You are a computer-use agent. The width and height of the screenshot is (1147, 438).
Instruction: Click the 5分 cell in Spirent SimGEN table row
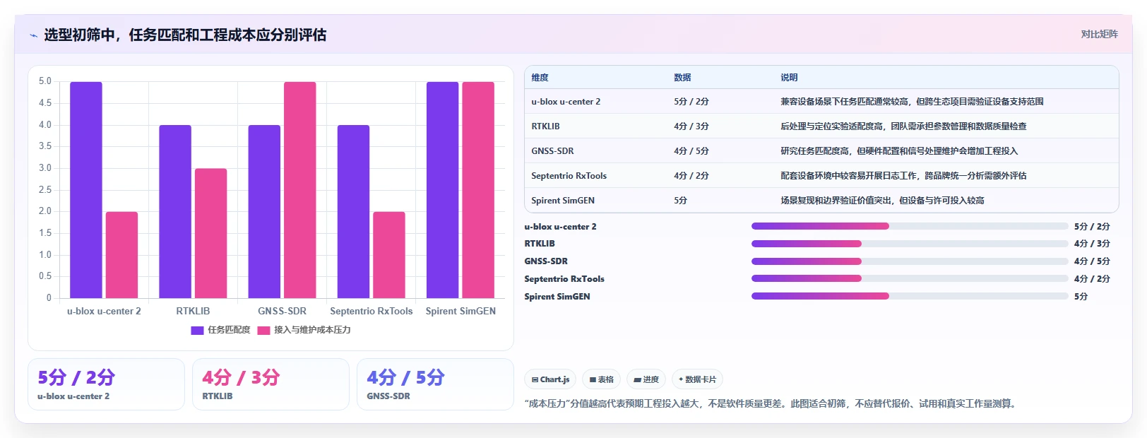680,201
